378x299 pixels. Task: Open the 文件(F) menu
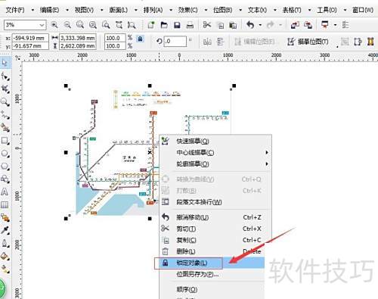point(15,10)
